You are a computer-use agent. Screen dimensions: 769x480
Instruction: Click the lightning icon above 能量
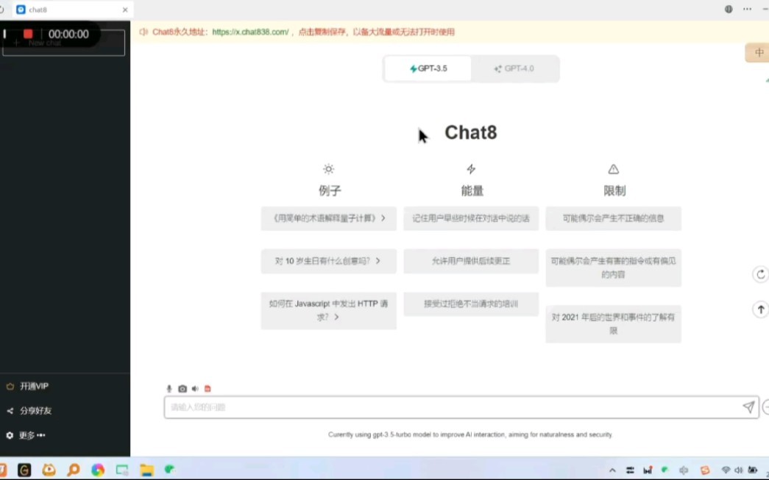(x=471, y=169)
